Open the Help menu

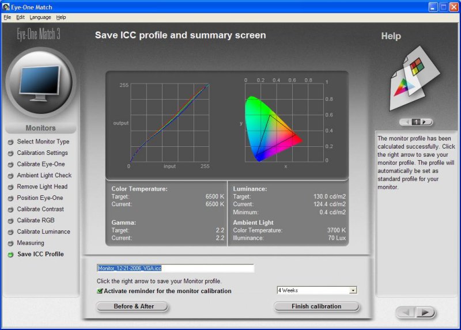[61, 17]
